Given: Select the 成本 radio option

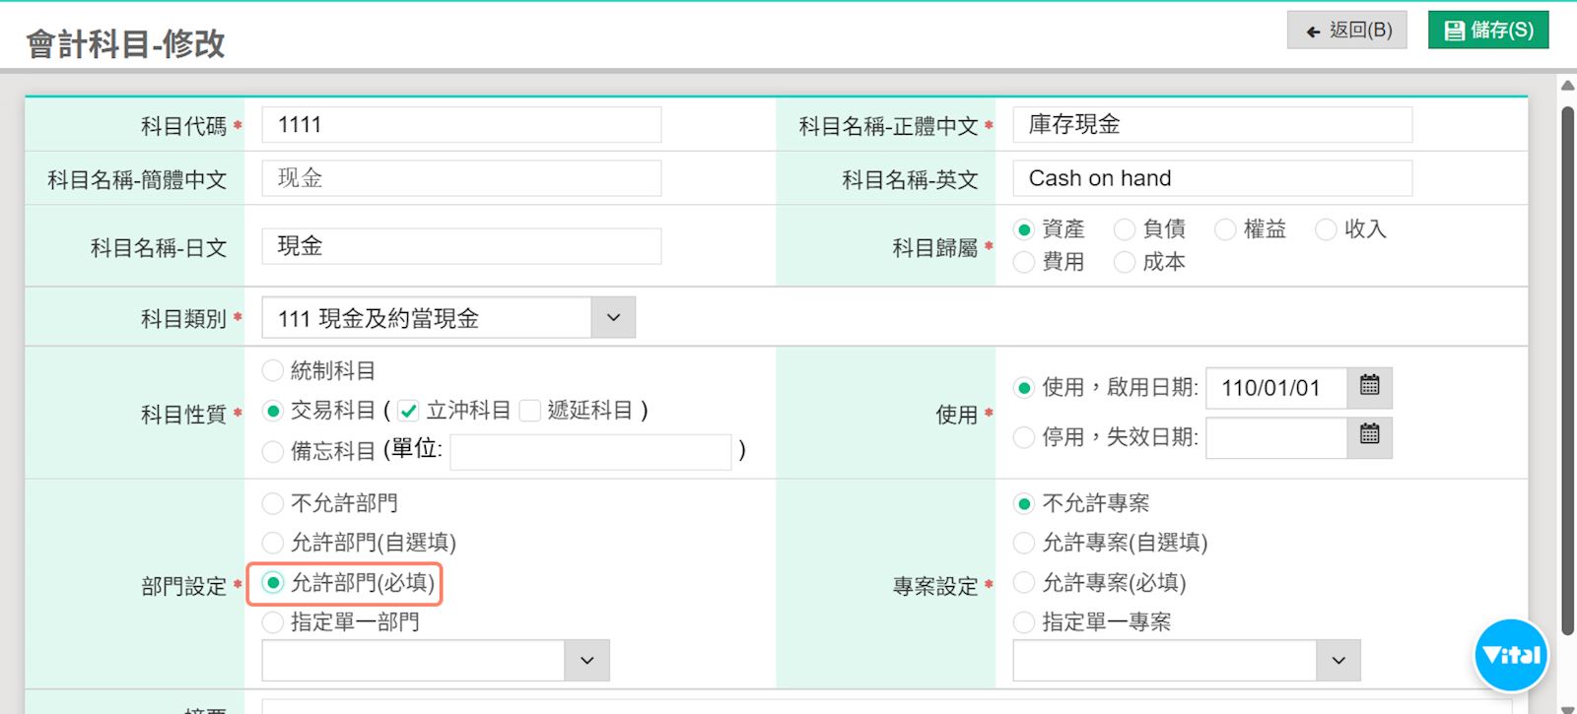Looking at the screenshot, I should [x=1125, y=263].
